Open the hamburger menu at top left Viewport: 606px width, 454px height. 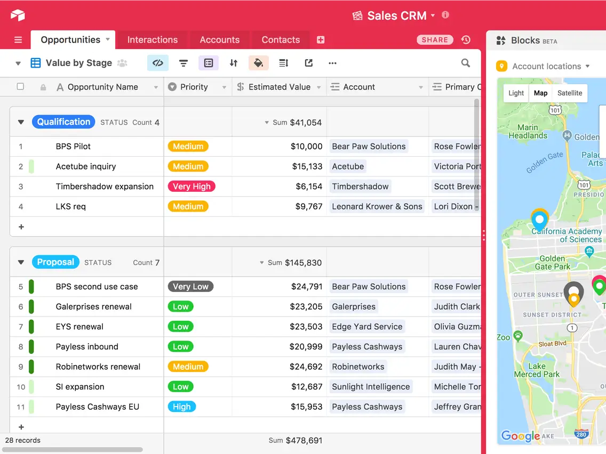point(18,40)
